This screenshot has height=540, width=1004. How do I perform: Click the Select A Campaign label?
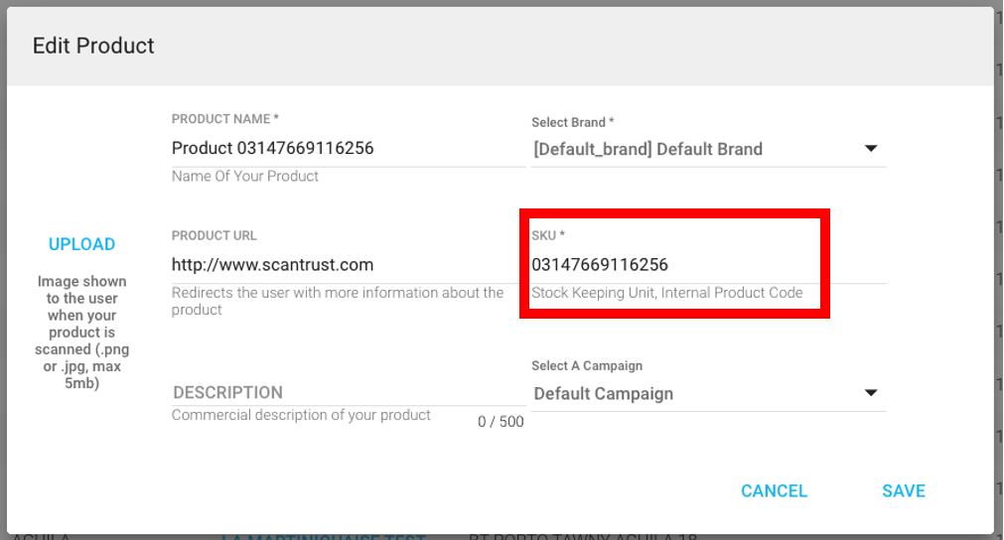[x=587, y=366]
